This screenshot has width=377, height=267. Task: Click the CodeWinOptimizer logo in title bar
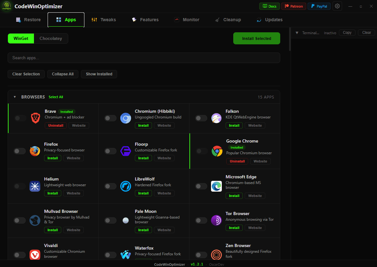click(x=7, y=6)
